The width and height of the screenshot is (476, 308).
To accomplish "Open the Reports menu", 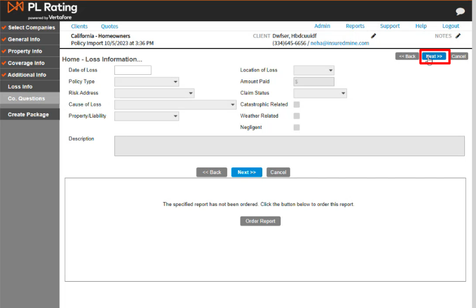I will [355, 26].
